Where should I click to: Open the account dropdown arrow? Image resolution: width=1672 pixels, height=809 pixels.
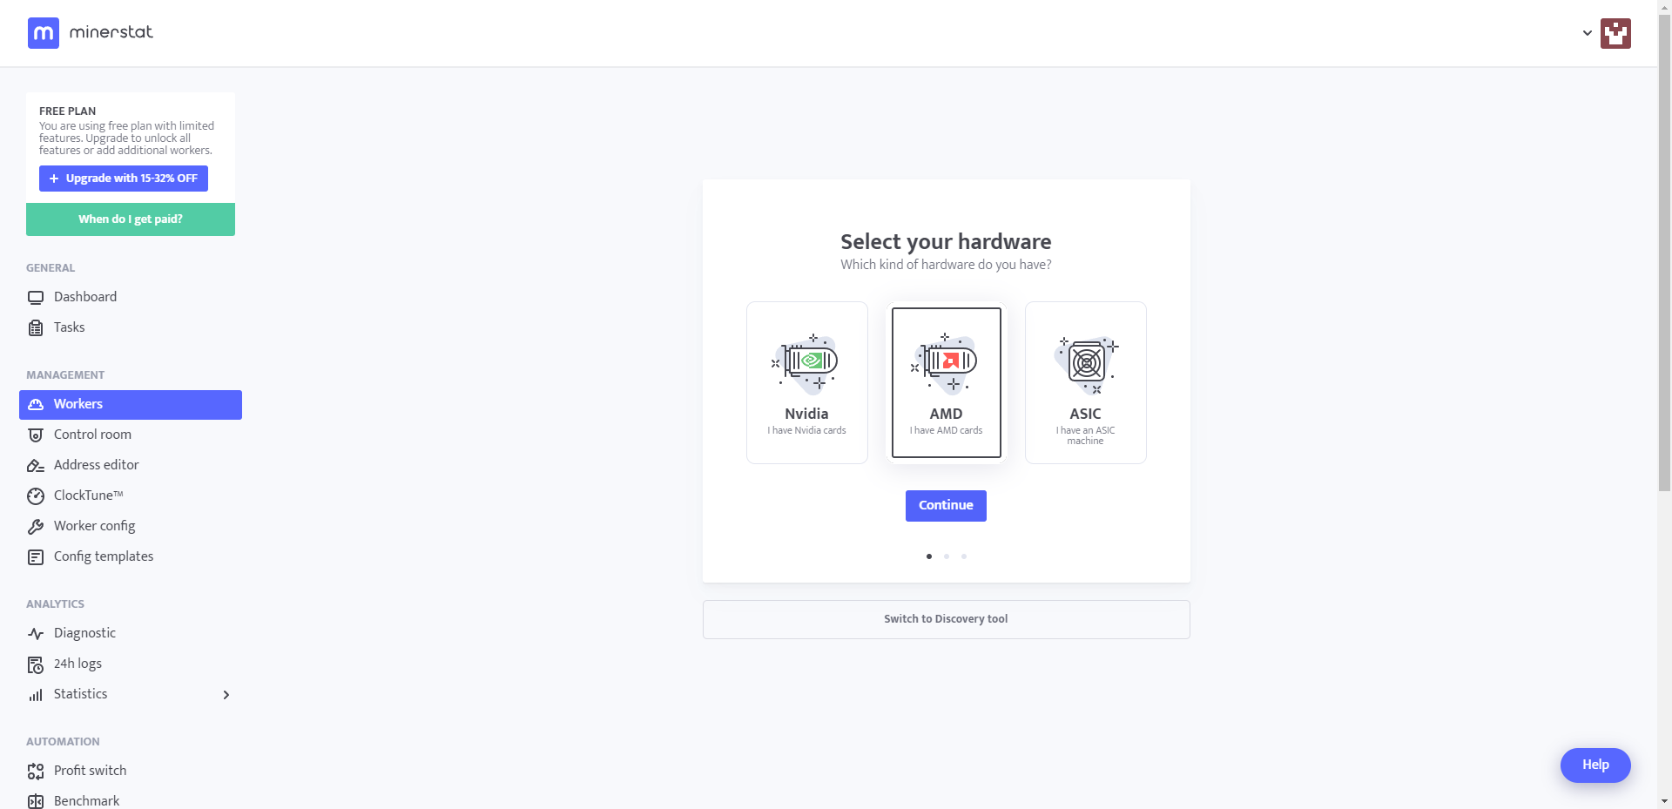1588,33
